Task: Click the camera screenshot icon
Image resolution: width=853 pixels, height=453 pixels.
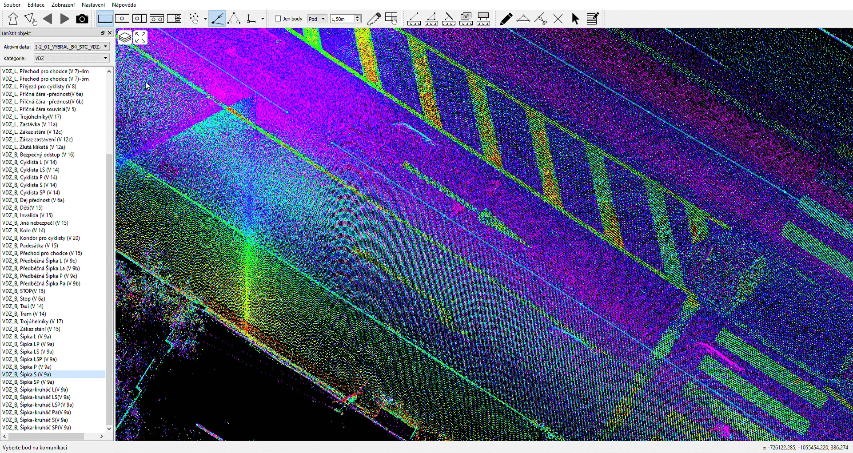Action: tap(82, 19)
